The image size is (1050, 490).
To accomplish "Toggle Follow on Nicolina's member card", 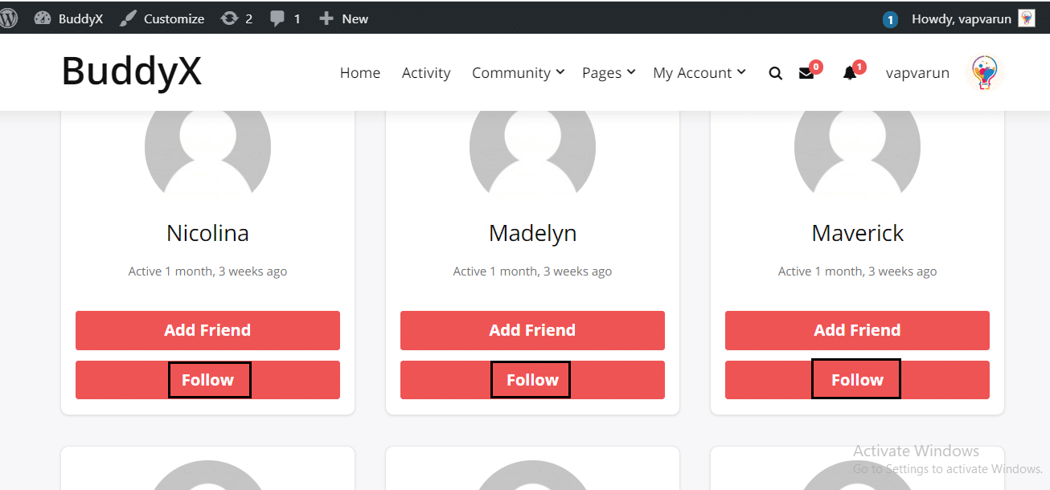I will click(209, 379).
